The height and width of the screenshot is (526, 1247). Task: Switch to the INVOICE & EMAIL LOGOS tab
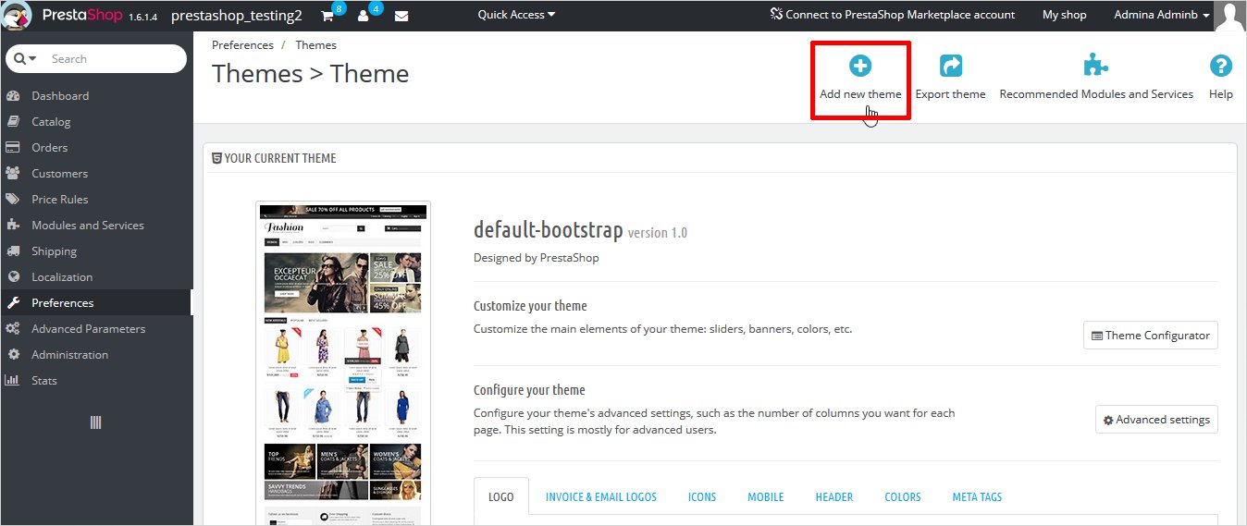[x=600, y=496]
